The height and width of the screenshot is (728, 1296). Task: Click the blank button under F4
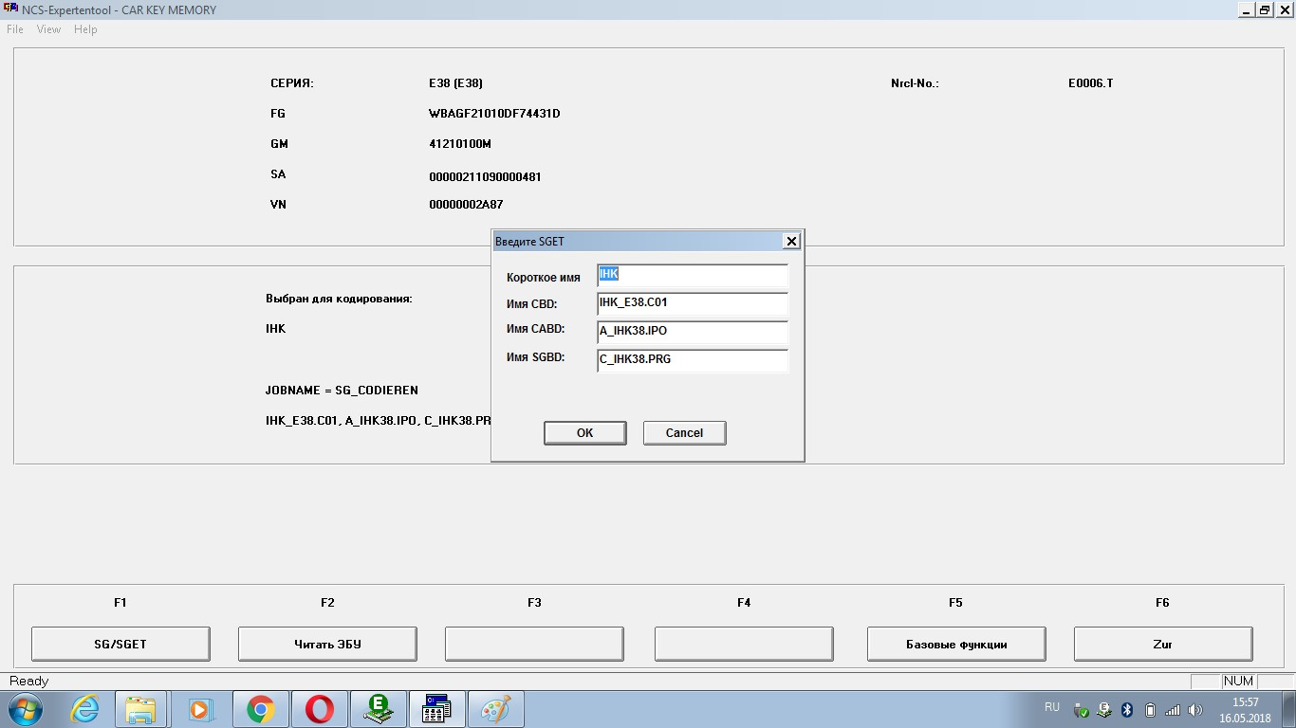[x=744, y=644]
